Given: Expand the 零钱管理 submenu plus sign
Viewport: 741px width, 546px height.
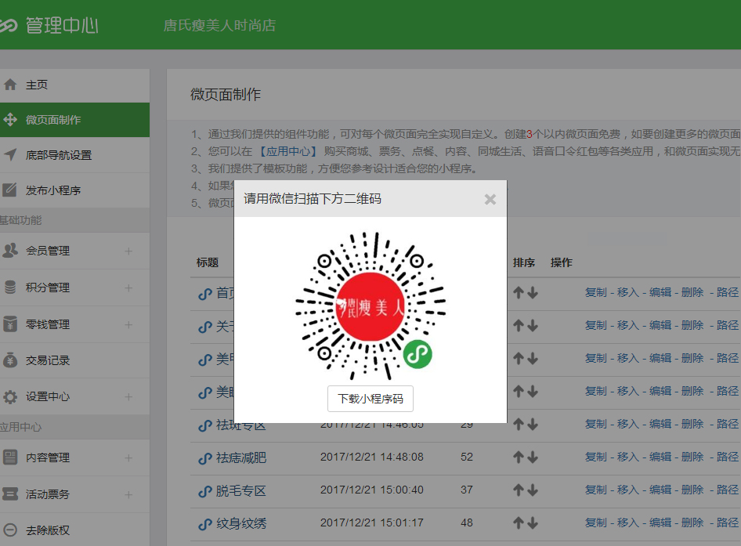Looking at the screenshot, I should pos(128,324).
